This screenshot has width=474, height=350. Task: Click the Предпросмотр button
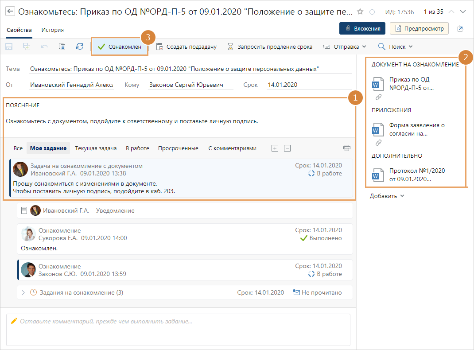419,29
